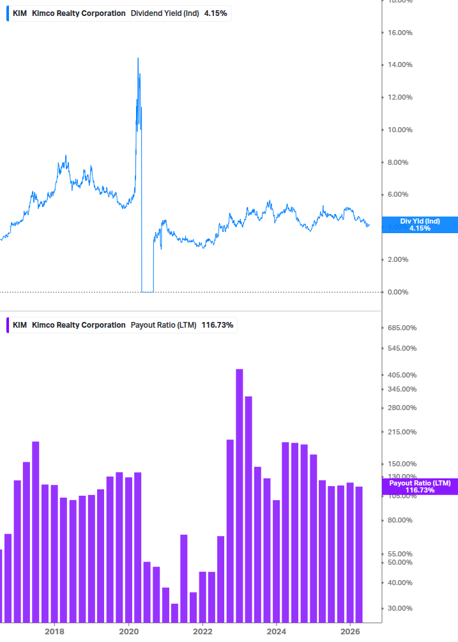Click the KIM Dividend Yield legend label

click(x=119, y=13)
